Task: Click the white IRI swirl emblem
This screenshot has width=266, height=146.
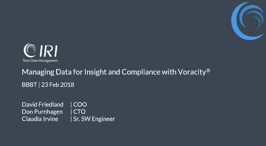Action: tap(30, 50)
